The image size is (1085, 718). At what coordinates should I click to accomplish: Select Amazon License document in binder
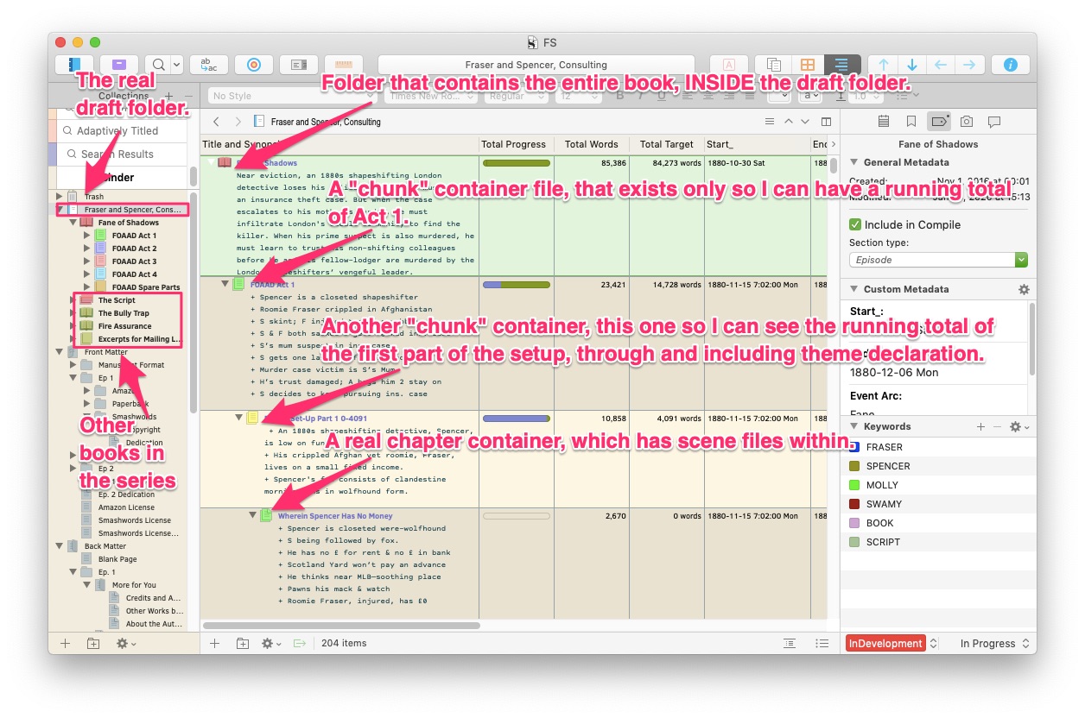point(126,507)
